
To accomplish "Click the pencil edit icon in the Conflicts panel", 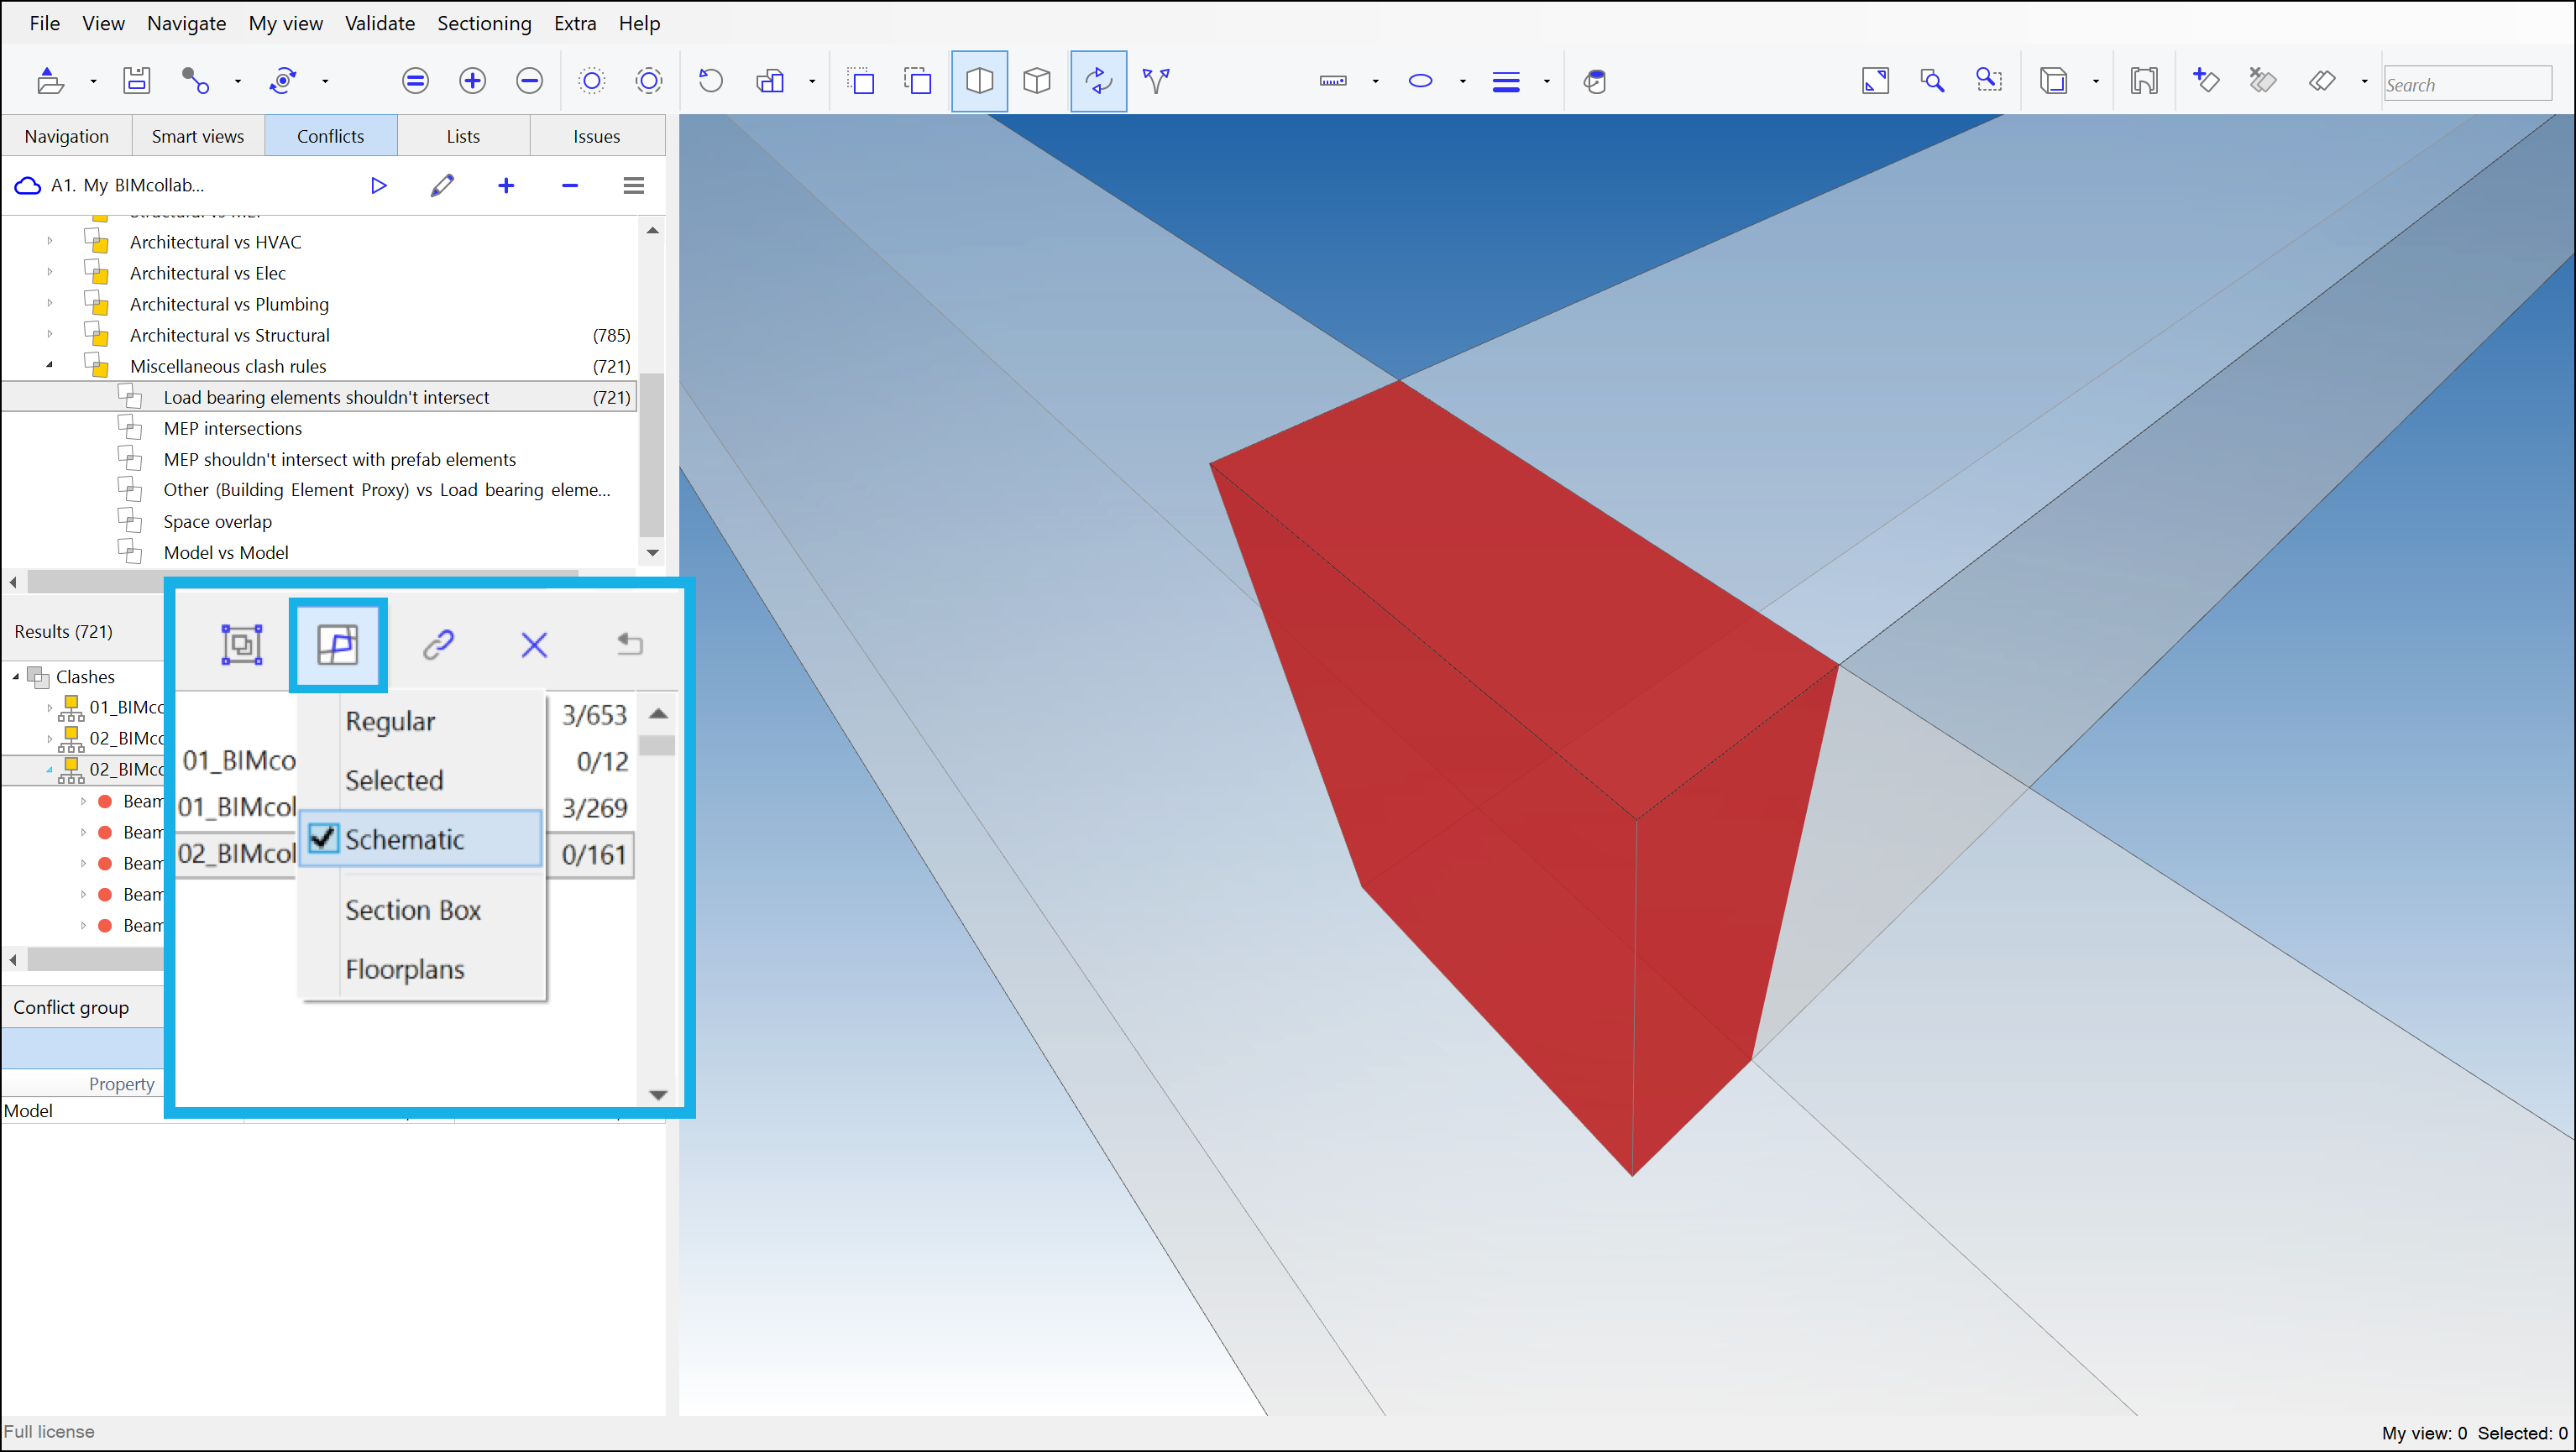I will 442,185.
